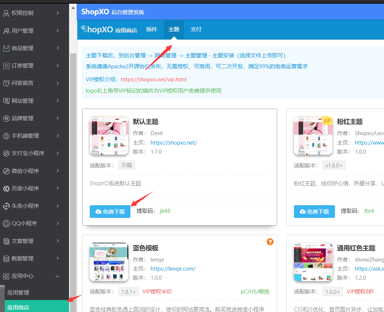Viewport: 384px width, 312px height.
Task: Click the 头条小程序 icon
Action: 6,206
